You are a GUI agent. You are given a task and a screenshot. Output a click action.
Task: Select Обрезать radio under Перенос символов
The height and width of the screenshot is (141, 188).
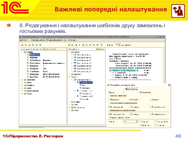130,100
